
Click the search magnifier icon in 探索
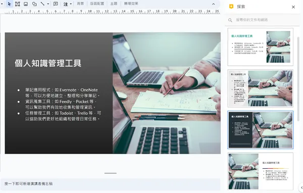tap(230, 20)
